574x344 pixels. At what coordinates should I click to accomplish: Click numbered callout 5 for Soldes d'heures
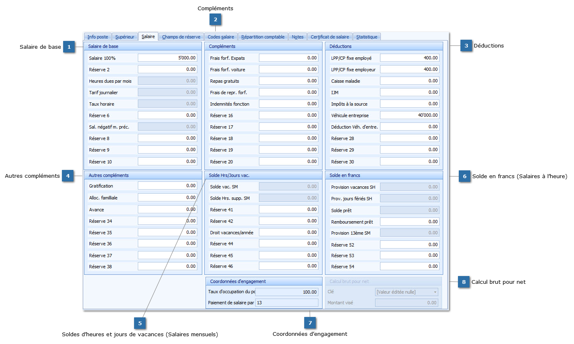[x=140, y=323]
